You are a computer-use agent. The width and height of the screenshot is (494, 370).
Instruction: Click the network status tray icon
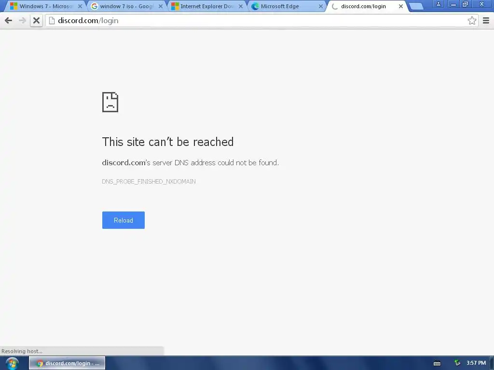(x=457, y=363)
